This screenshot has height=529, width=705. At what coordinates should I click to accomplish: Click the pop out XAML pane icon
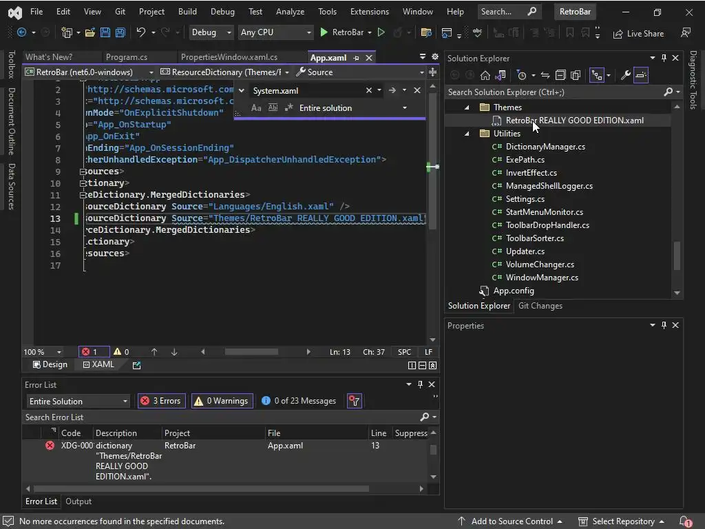(x=137, y=365)
